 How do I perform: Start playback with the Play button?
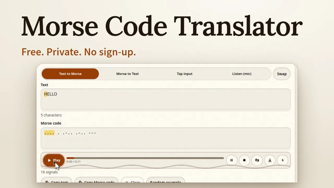(x=54, y=160)
